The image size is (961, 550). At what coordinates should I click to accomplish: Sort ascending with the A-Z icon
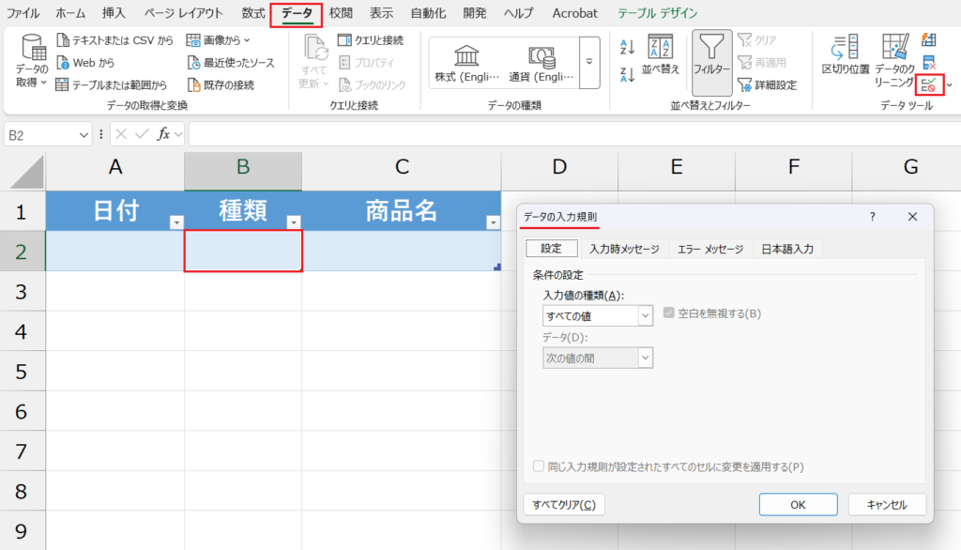tap(628, 46)
